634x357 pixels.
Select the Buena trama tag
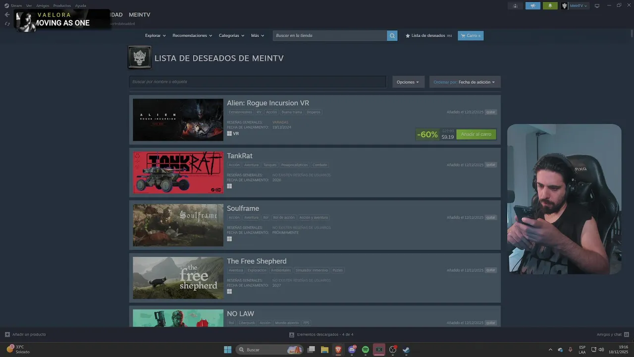292,112
